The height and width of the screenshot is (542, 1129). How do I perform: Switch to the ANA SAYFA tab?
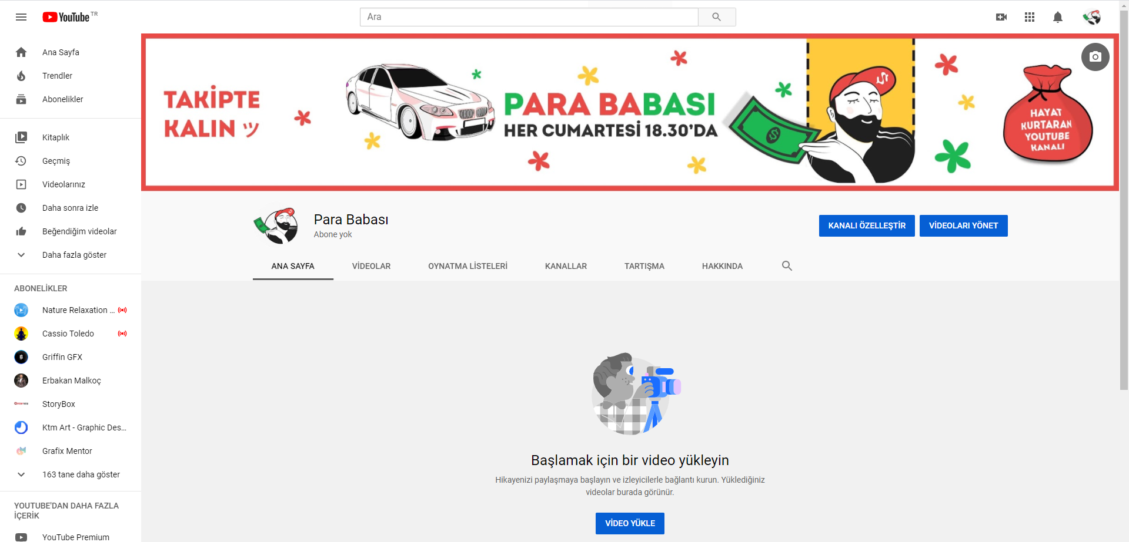pyautogui.click(x=293, y=266)
